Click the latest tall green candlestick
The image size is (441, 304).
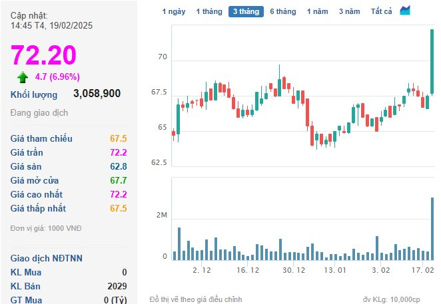432,61
